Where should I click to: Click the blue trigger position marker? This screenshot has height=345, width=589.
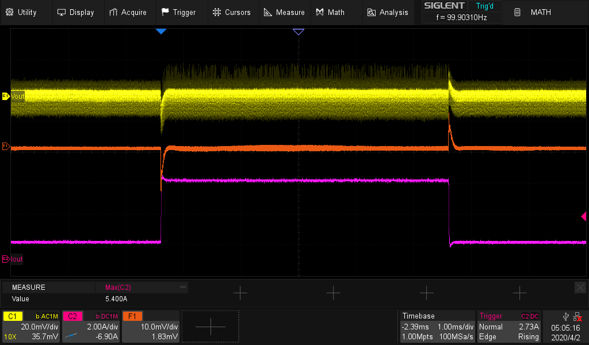pos(161,32)
